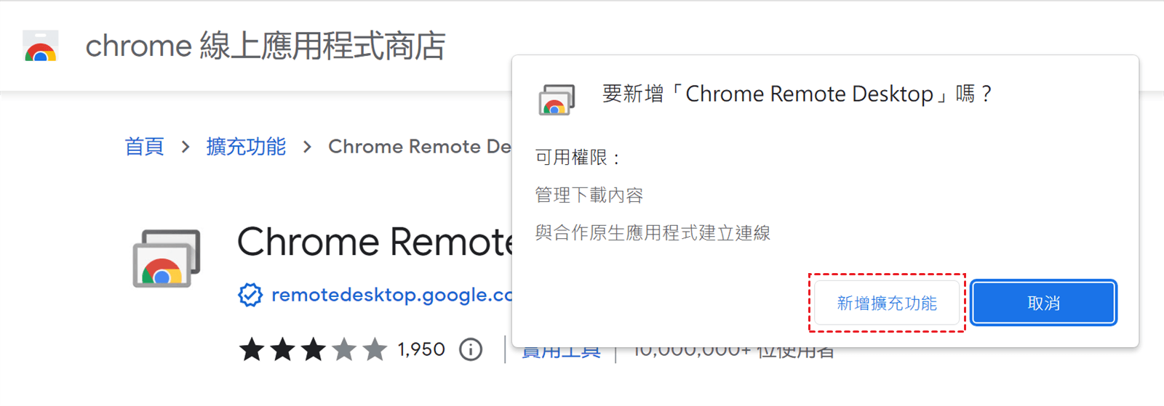Image resolution: width=1164 pixels, height=406 pixels.
Task: Click the dialog title 要新增 Chrome Remote Desktop
Action: click(797, 94)
